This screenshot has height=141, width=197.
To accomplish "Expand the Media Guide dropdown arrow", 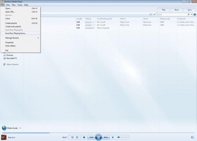I will [x=20, y=128].
